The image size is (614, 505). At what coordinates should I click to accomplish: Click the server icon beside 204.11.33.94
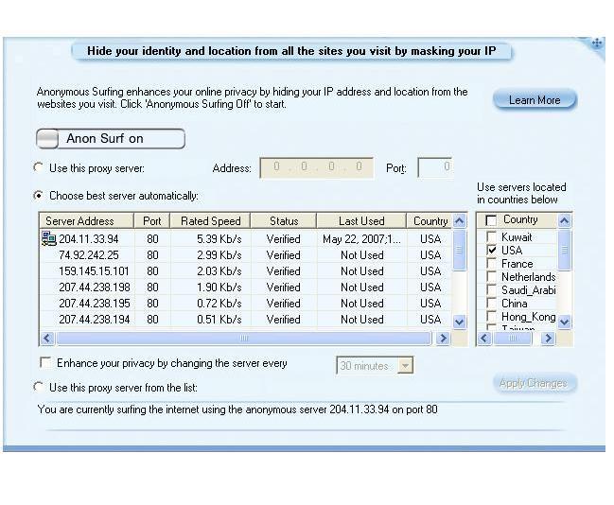49,239
